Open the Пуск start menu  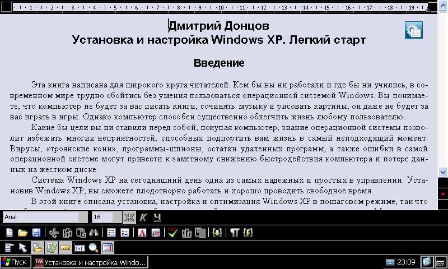pos(16,262)
